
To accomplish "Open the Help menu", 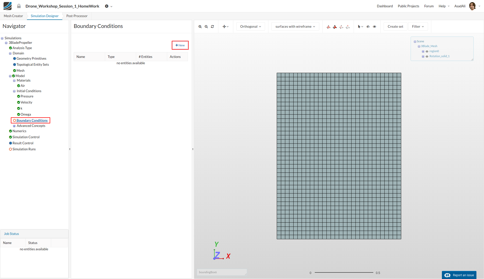I will point(444,6).
